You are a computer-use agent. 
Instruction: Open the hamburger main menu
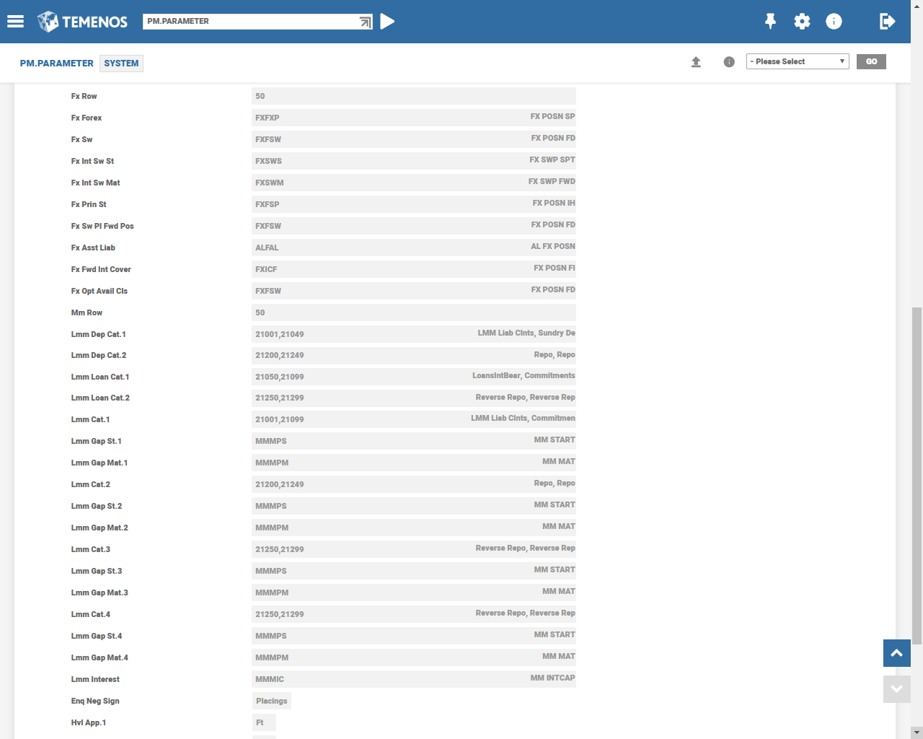coord(16,22)
